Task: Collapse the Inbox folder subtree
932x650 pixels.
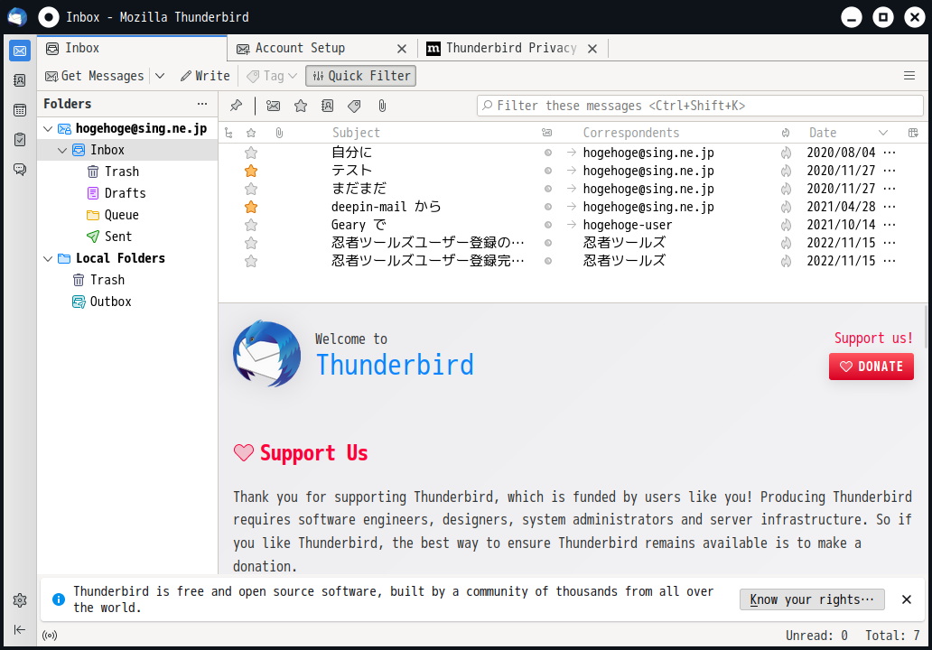Action: click(x=62, y=151)
